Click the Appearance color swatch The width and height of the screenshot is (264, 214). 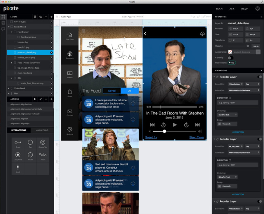230,52
